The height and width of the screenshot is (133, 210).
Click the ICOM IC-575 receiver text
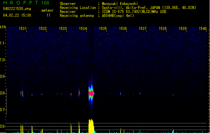(x=134, y=12)
